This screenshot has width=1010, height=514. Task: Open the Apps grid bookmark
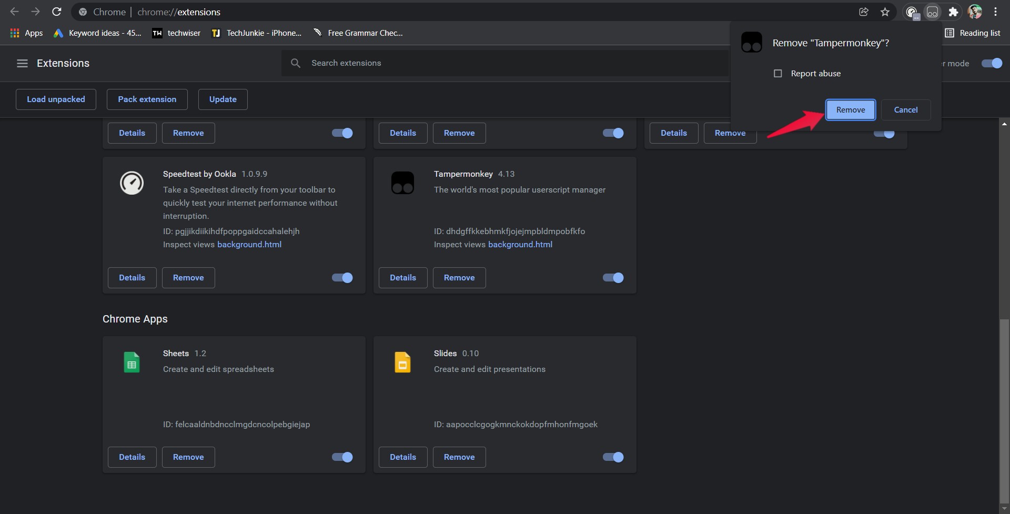[26, 33]
